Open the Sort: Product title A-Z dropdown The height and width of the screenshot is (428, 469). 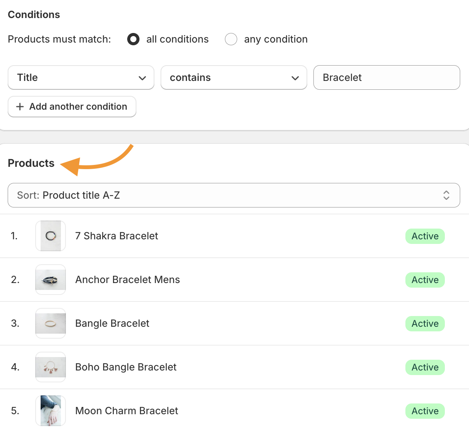tap(234, 195)
